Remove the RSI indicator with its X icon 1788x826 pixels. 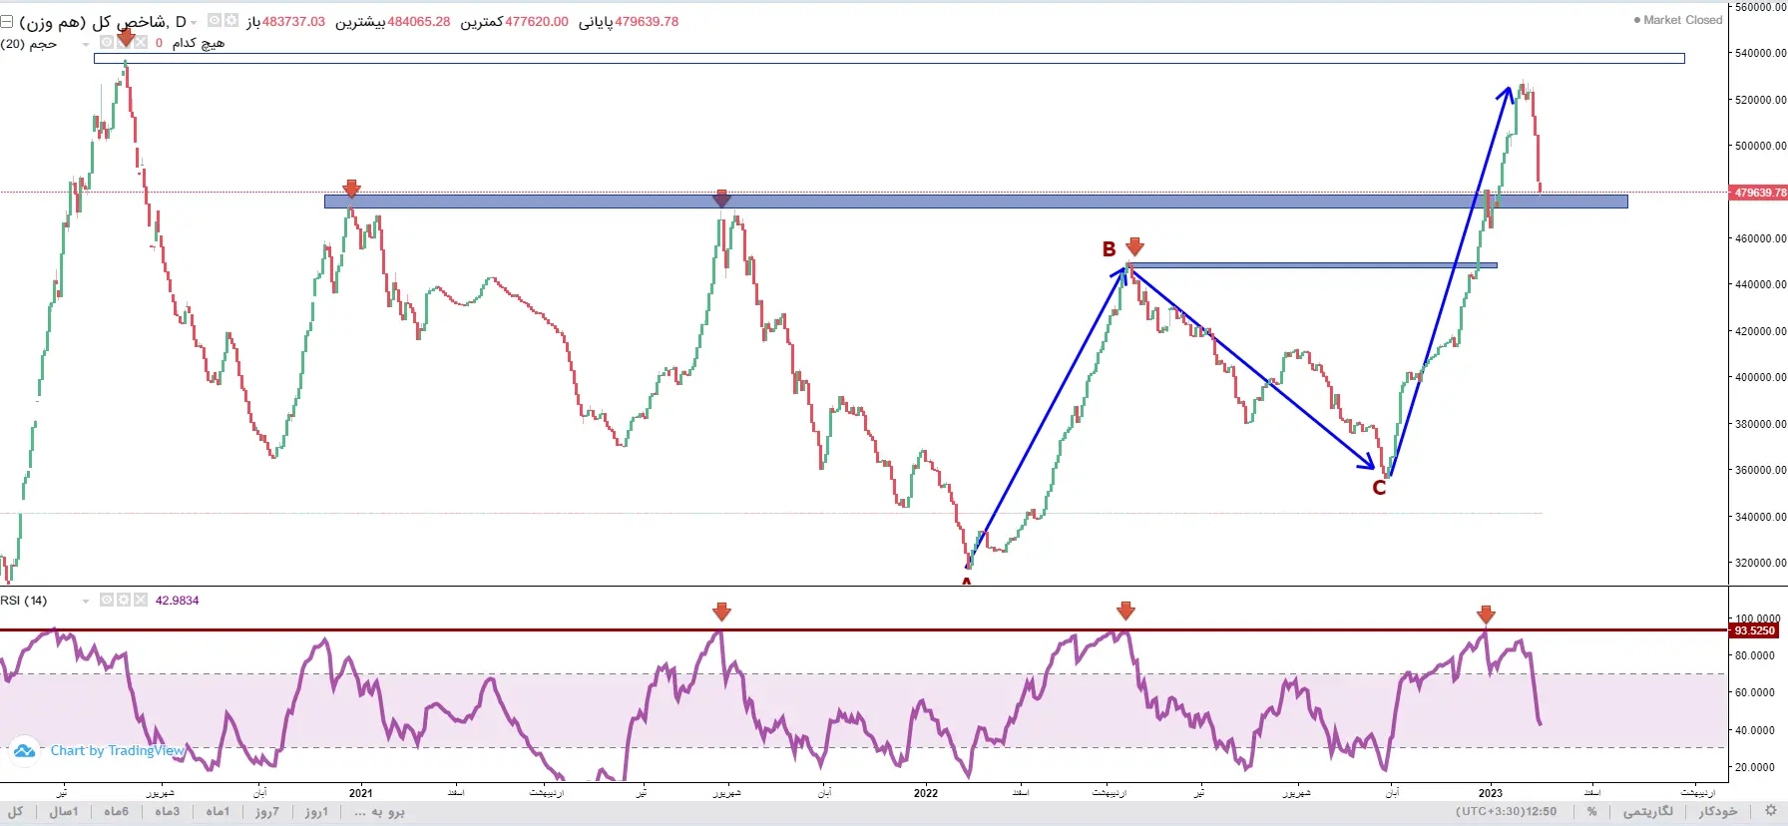(141, 600)
